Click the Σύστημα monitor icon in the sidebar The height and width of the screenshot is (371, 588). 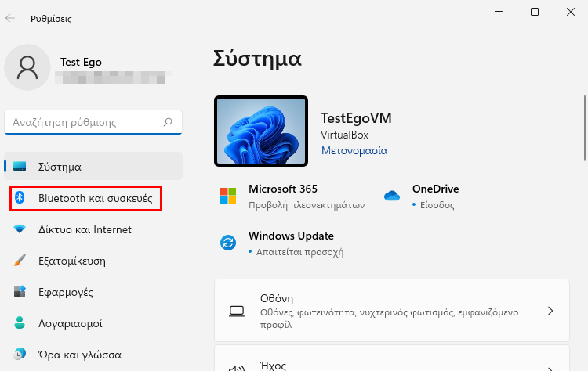(x=20, y=166)
